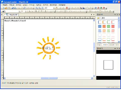Image resolution: width=121 pixels, height=90 pixels.
Task: Click the Undo arrow icon
Action: pos(28,8)
